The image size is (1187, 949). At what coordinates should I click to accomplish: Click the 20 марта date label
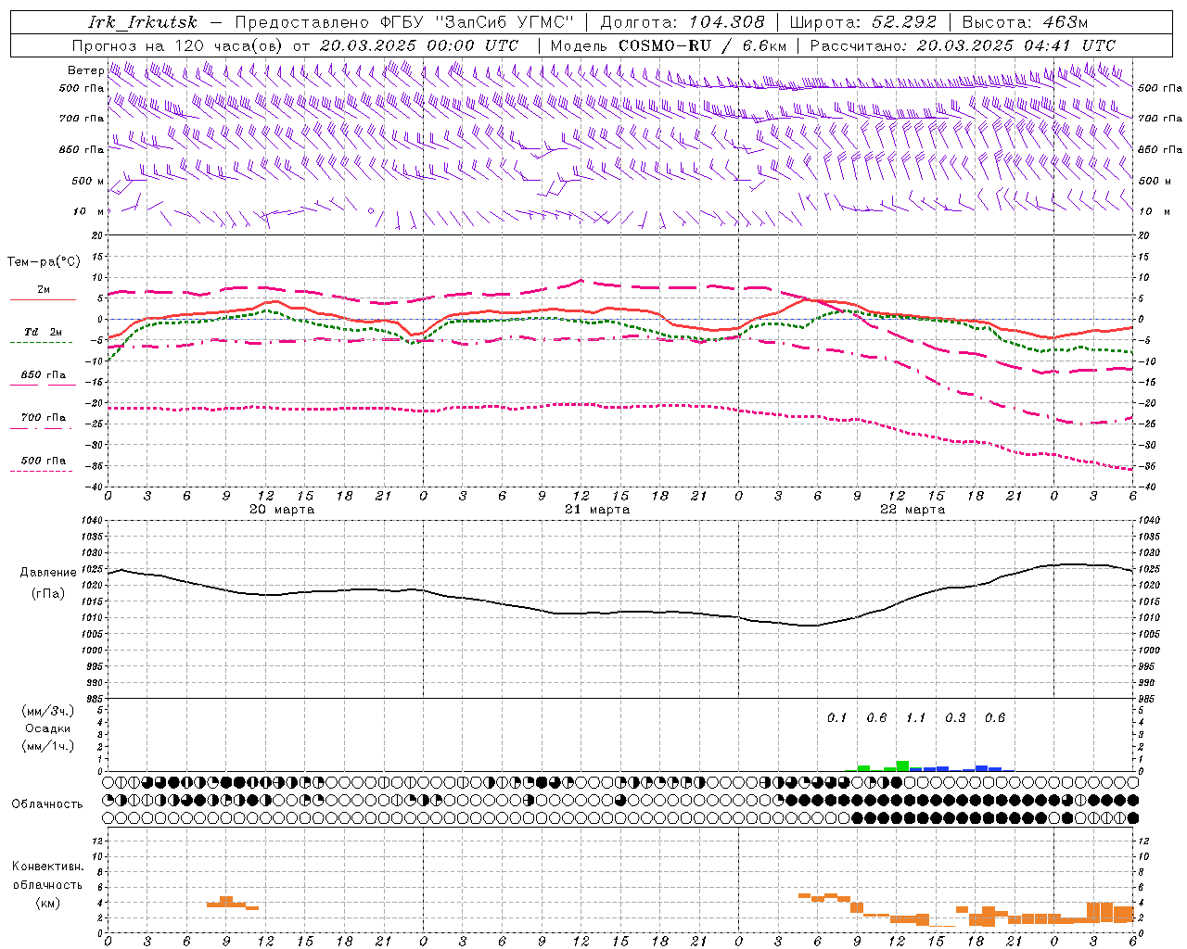[x=282, y=510]
